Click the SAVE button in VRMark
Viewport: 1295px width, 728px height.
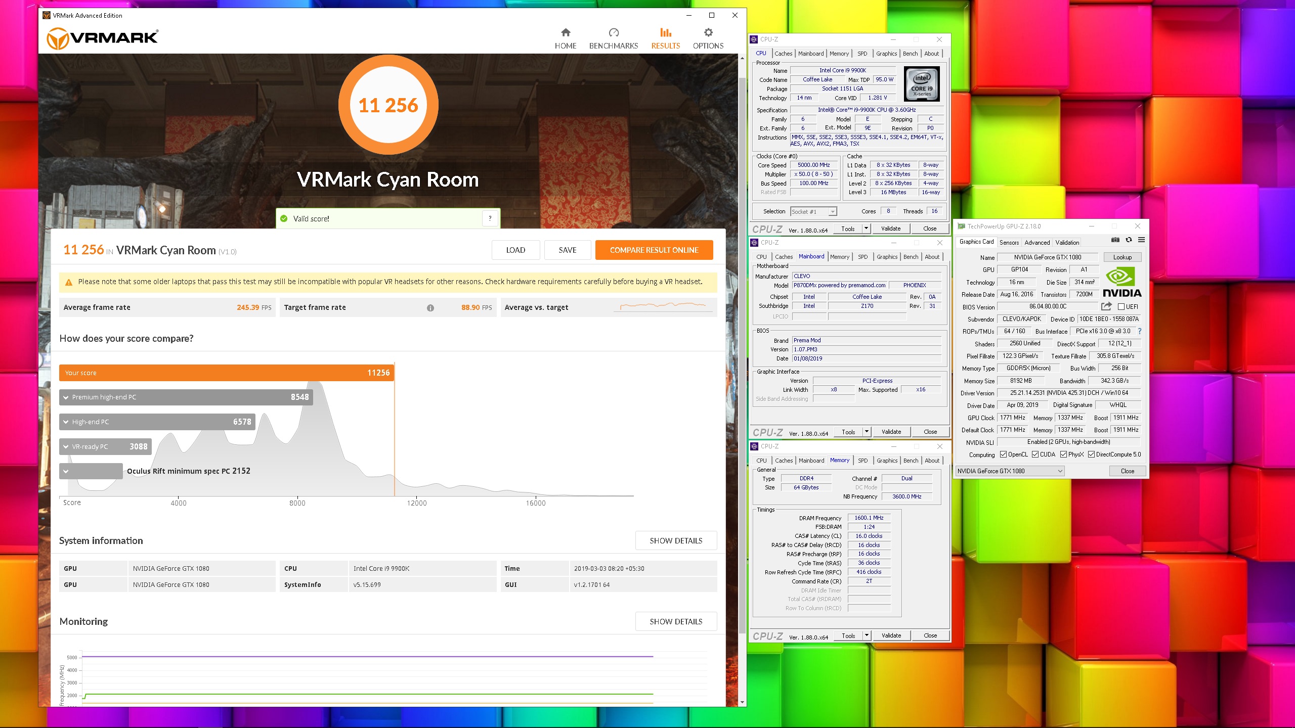tap(568, 250)
